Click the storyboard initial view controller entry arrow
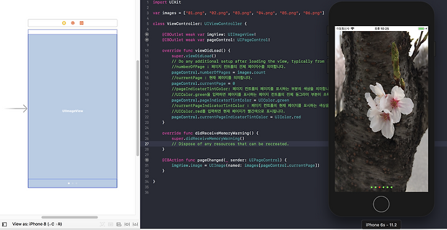Image resolution: width=447 pixels, height=230 pixels. coord(16,109)
